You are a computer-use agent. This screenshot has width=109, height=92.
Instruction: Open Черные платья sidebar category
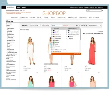pos(11,40)
